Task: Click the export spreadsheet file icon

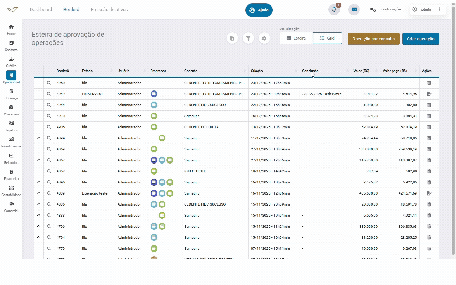Action: (x=232, y=38)
